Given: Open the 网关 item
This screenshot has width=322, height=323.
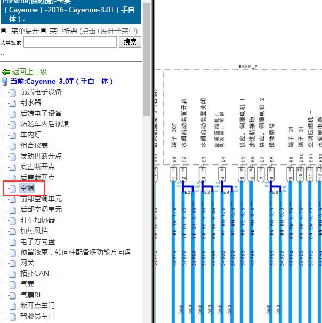Looking at the screenshot, I should point(27,263).
